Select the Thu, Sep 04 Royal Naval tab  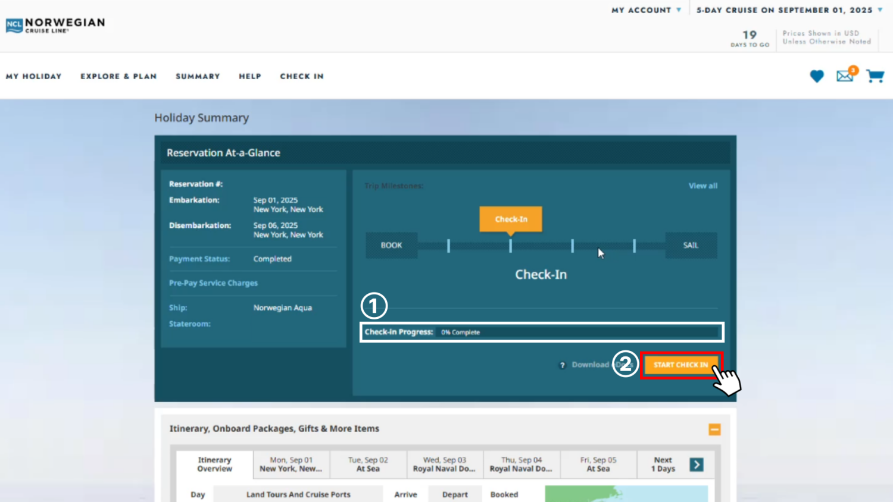[521, 465]
